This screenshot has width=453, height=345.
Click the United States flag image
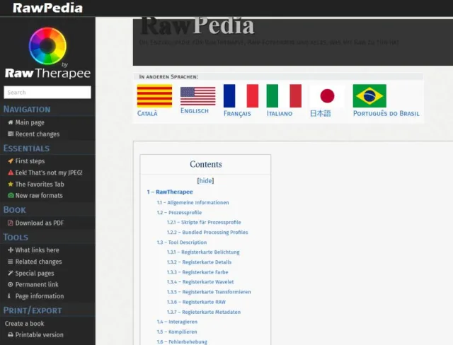[198, 96]
